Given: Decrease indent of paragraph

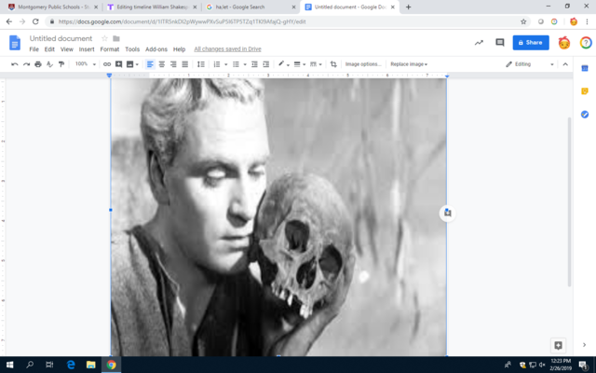Looking at the screenshot, I should (254, 64).
